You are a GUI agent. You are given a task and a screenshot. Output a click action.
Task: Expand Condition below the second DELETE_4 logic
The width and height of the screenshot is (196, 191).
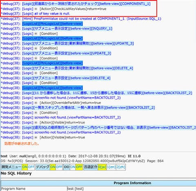(x=36, y=83)
